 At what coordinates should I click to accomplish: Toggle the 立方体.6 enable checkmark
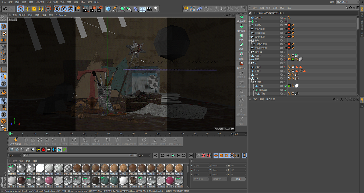[x=286, y=18]
